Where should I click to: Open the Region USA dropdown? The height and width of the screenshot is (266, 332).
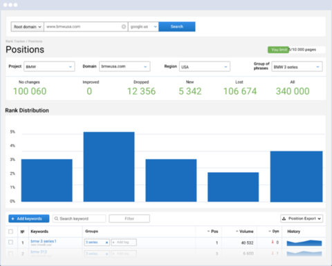point(205,66)
